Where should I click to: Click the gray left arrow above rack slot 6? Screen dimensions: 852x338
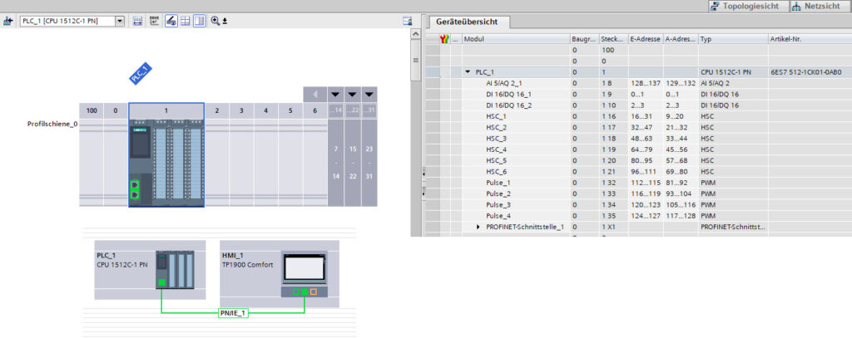tap(315, 95)
